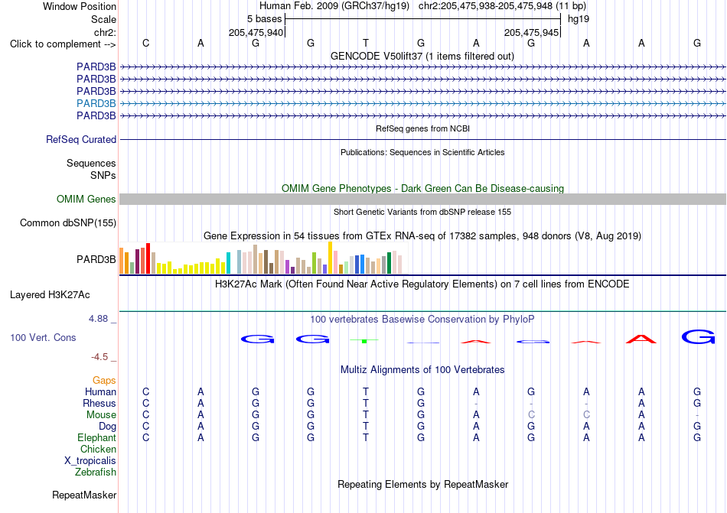Viewport: 727px width, 513px height.
Task: Select the Mouse species label
Action: pos(101,415)
